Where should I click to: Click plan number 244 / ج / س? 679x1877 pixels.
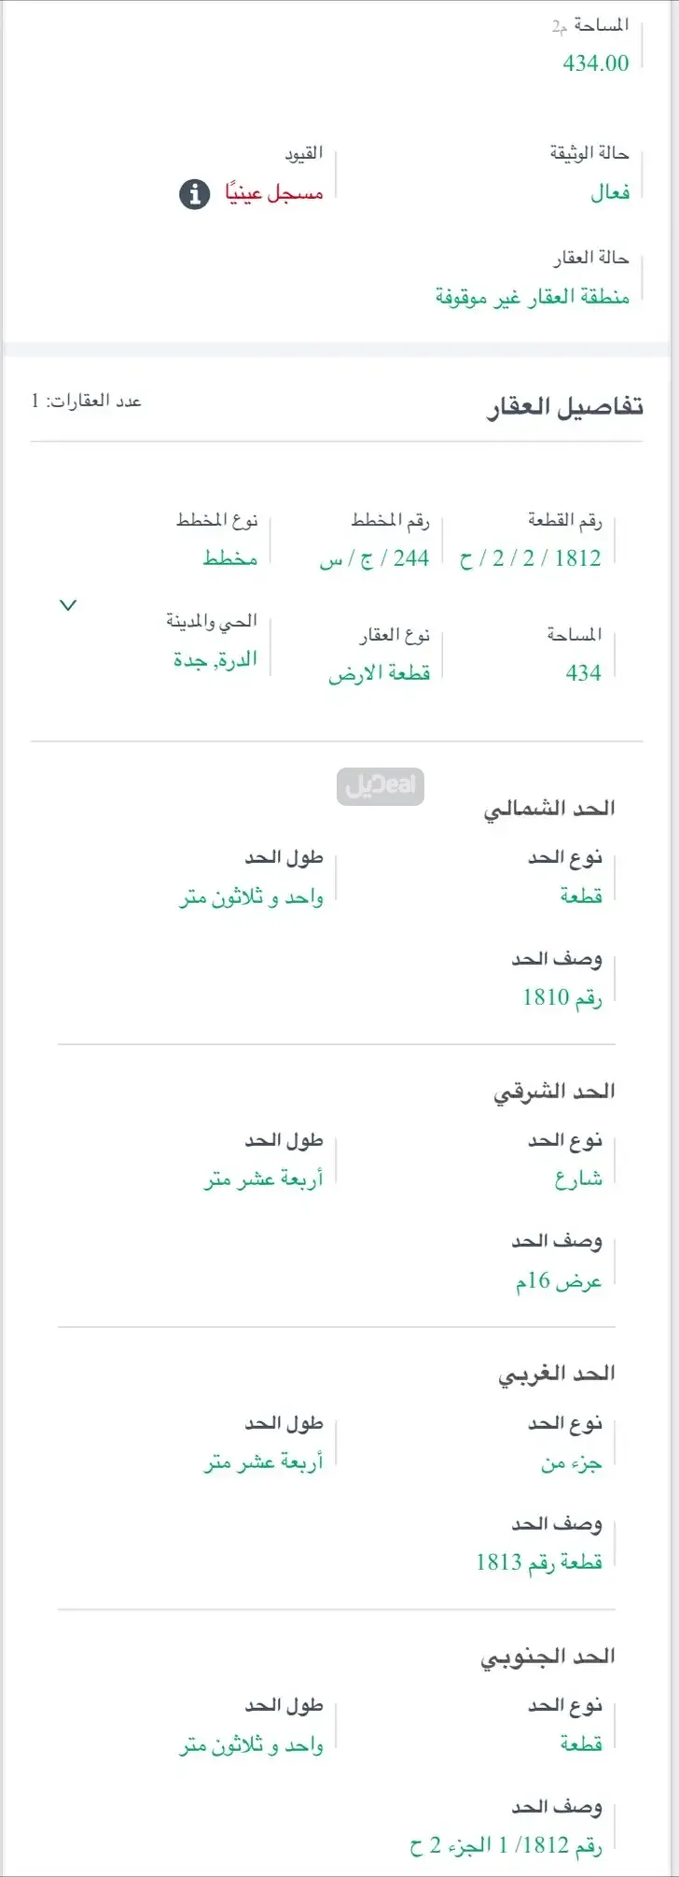374,559
